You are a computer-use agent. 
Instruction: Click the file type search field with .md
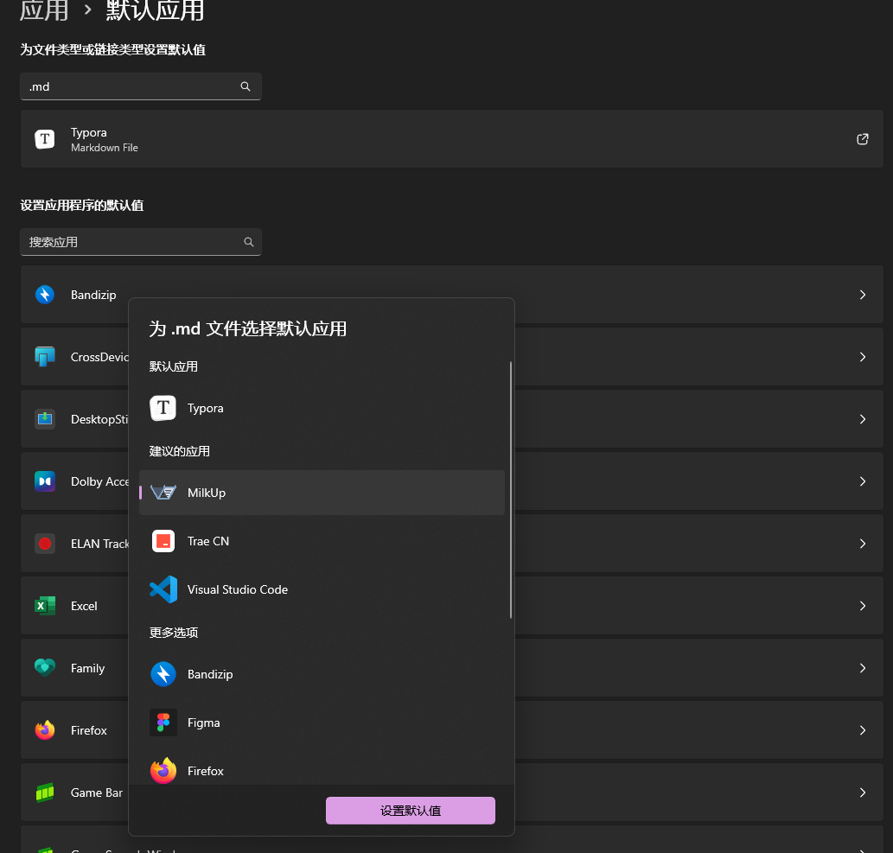pos(141,86)
